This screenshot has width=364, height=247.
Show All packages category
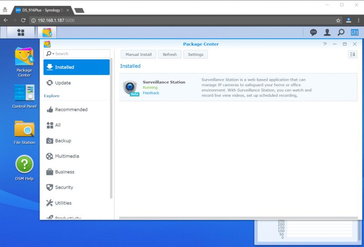point(76,125)
